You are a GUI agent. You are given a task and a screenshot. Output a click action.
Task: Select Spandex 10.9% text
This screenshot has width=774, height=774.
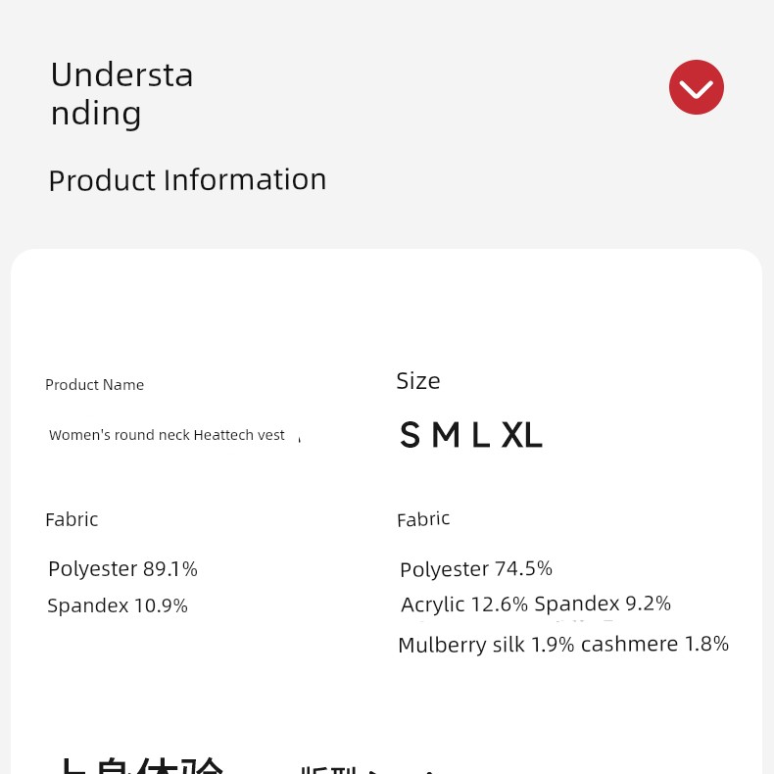pos(118,605)
